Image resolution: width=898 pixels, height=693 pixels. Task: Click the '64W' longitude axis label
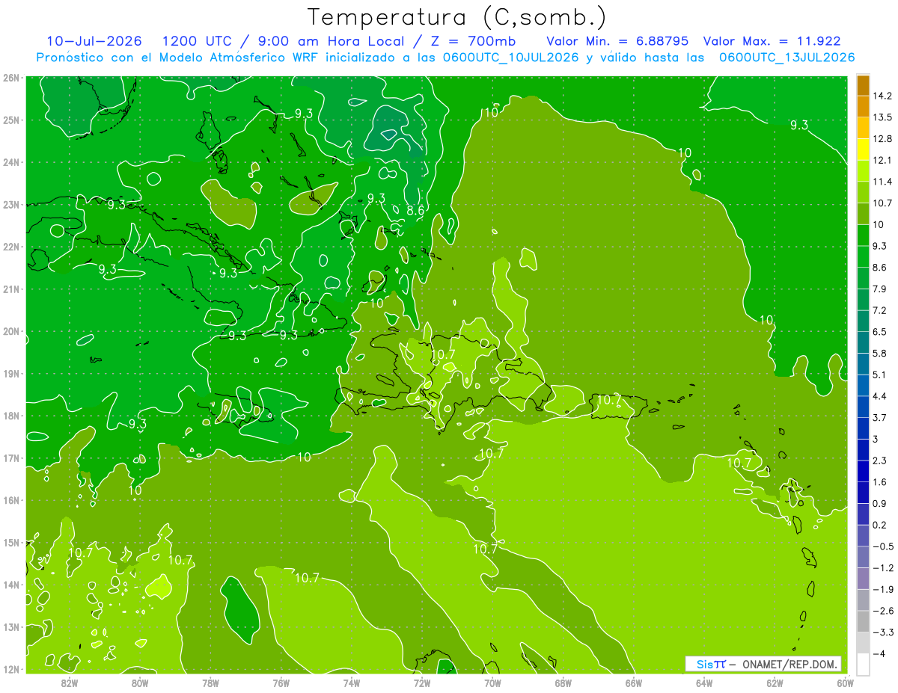pyautogui.click(x=704, y=683)
